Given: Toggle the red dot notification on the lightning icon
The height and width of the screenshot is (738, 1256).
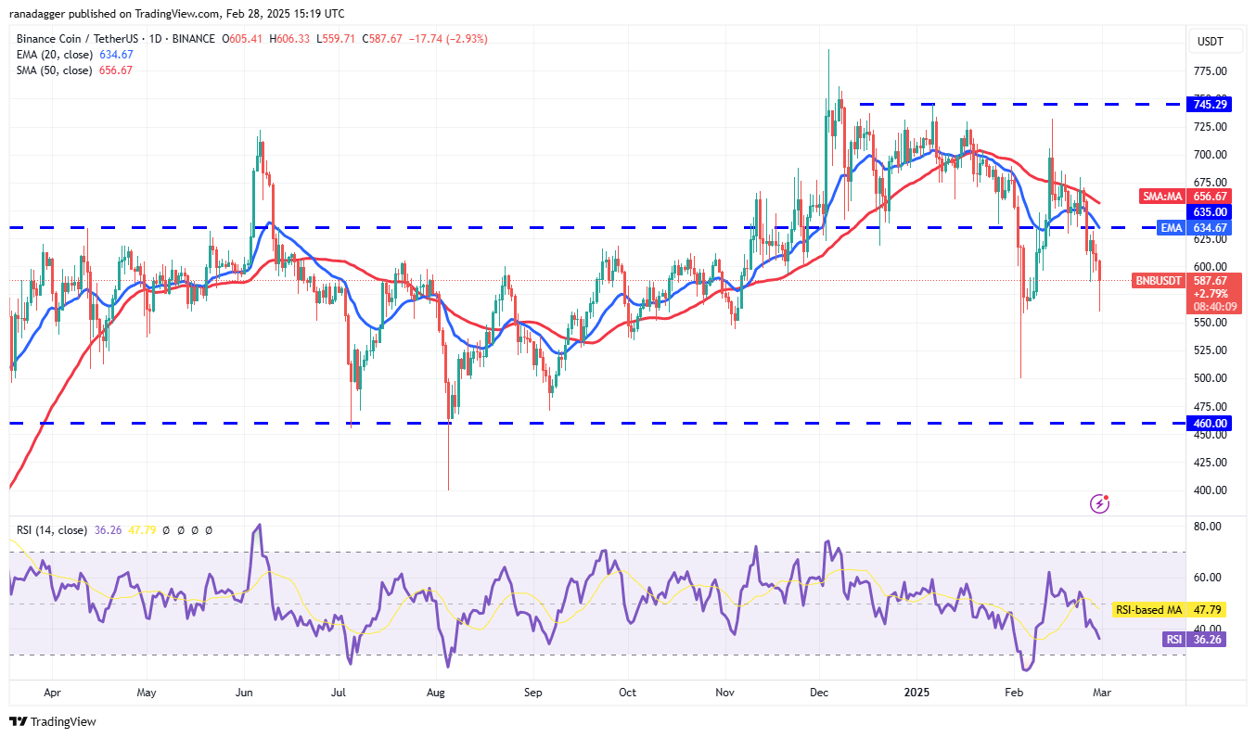Looking at the screenshot, I should point(1106,495).
